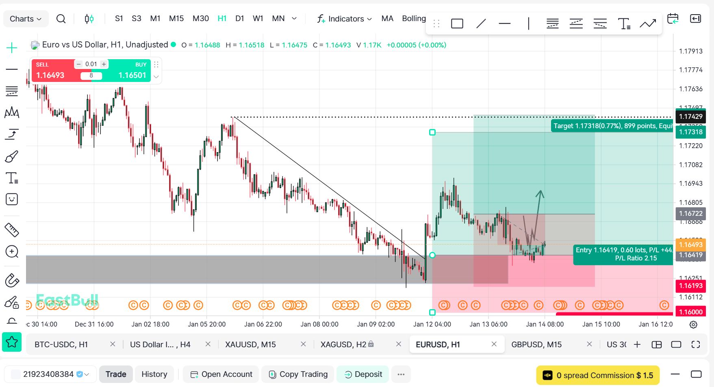
Task: Open the emoji sticker tool
Action: point(12,199)
